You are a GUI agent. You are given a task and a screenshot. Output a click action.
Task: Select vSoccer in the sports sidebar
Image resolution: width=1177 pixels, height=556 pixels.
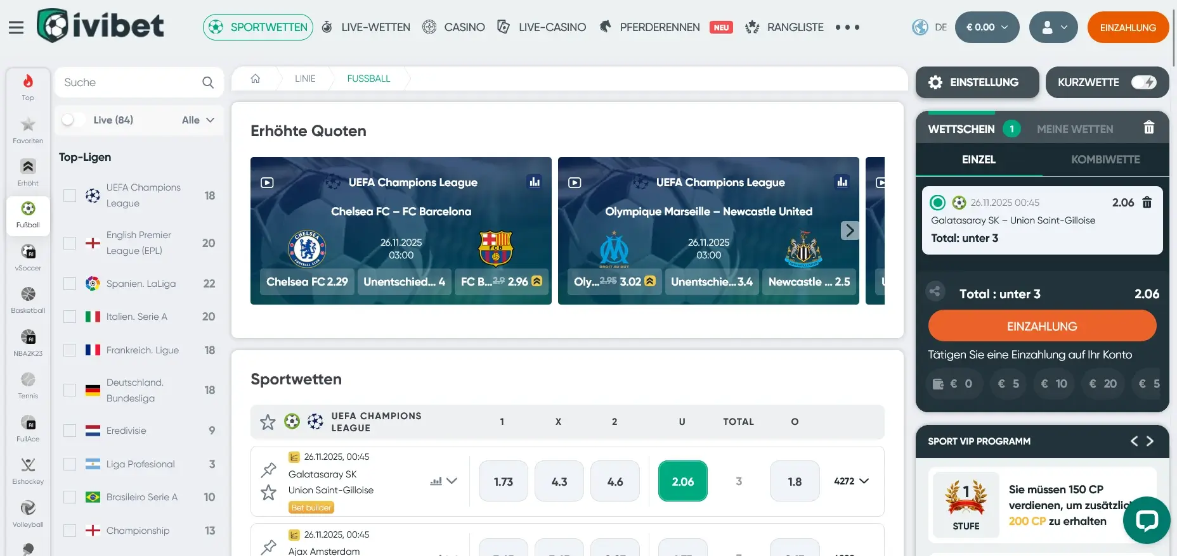click(28, 258)
